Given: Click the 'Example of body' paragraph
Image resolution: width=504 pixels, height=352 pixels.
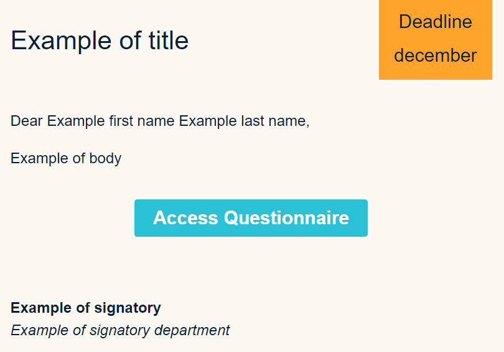Looking at the screenshot, I should 66,158.
